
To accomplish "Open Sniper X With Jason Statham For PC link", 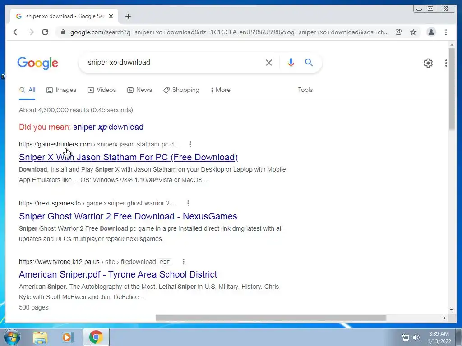I will point(128,157).
